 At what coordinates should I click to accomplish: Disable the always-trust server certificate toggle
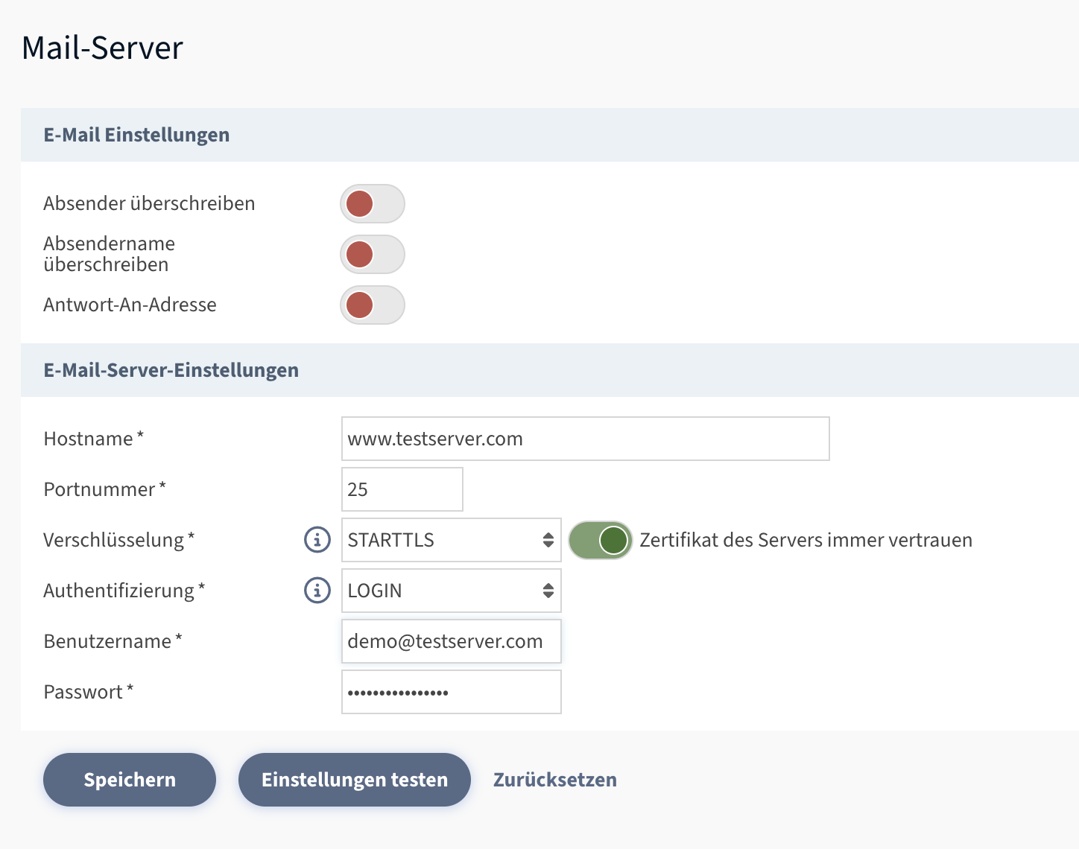(x=600, y=540)
